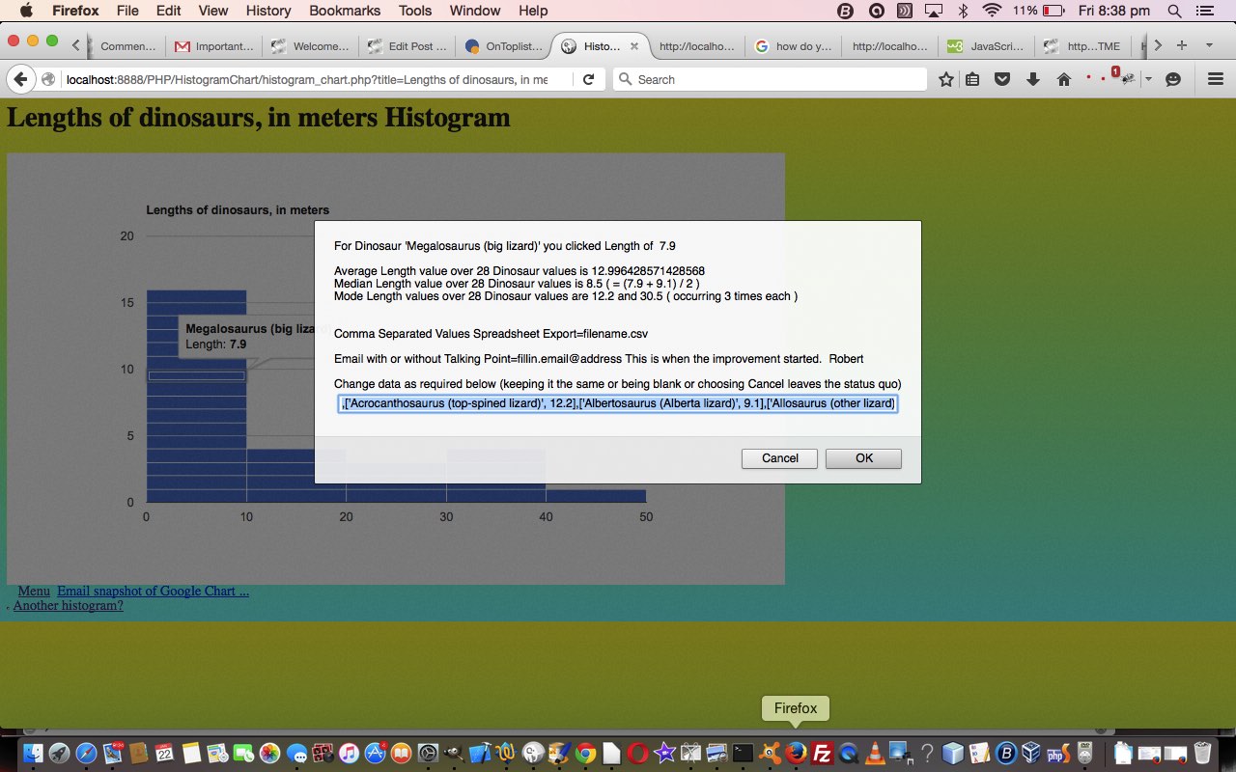Screen dimensions: 1236x772
Task: Open the Downloads arrow icon
Action: [1032, 79]
